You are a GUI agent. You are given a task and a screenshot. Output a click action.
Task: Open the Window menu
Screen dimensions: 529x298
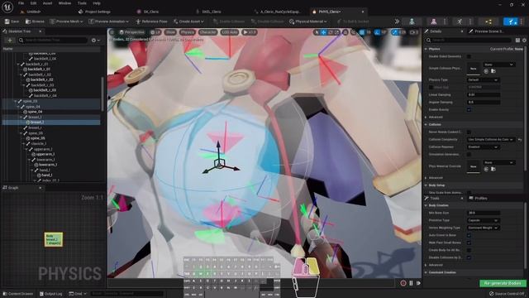point(64,3)
